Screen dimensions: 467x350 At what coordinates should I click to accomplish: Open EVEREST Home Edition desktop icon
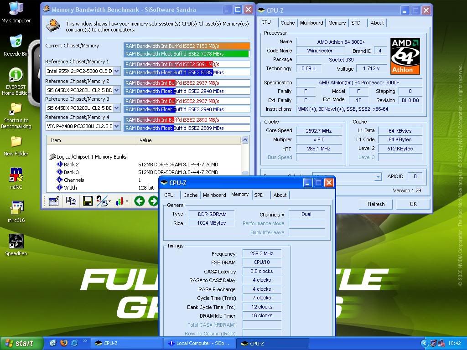[16, 81]
